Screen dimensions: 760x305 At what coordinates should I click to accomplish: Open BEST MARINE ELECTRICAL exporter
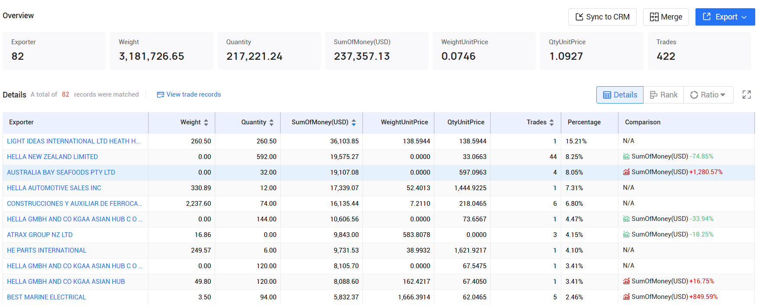tap(46, 297)
